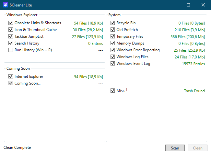The image size is (211, 153).
Task: Uncheck the Misc. checkbox
Action: click(112, 91)
